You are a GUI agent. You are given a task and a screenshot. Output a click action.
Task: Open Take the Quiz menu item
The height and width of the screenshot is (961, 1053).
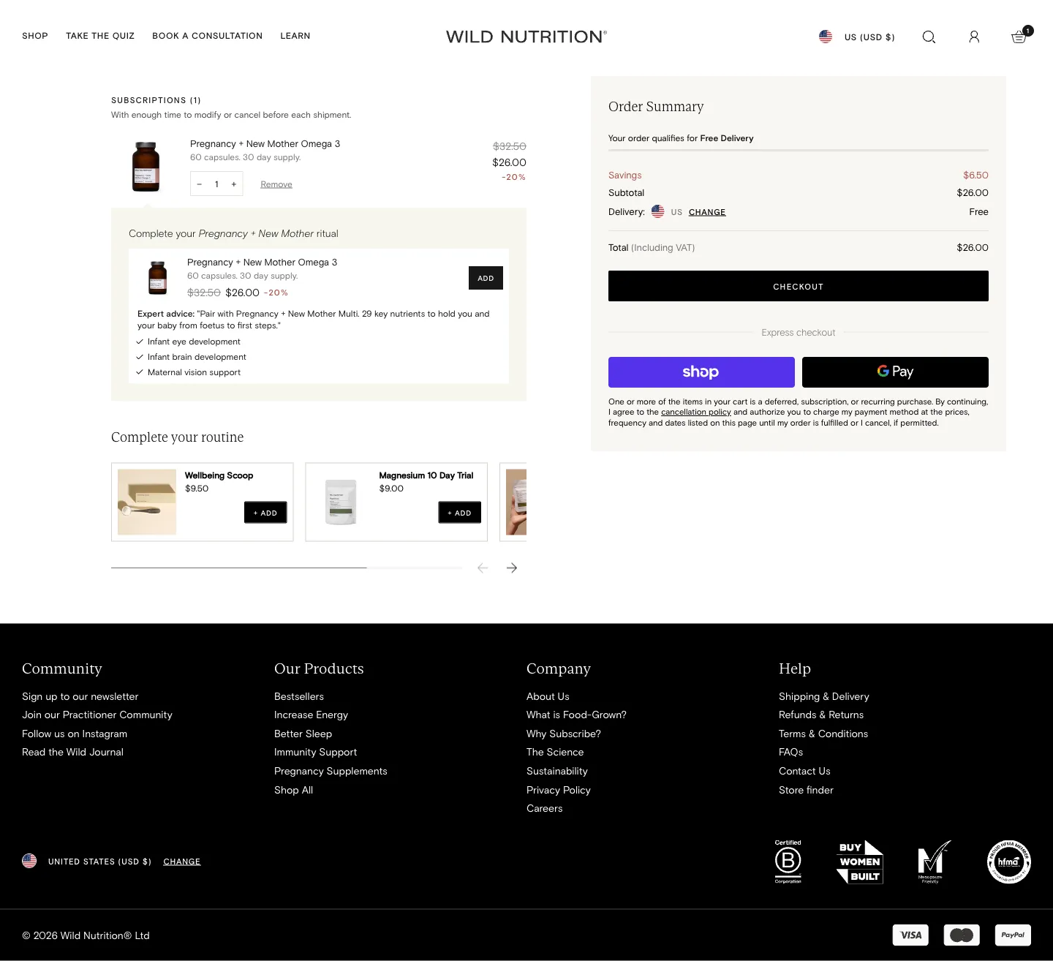(x=100, y=36)
